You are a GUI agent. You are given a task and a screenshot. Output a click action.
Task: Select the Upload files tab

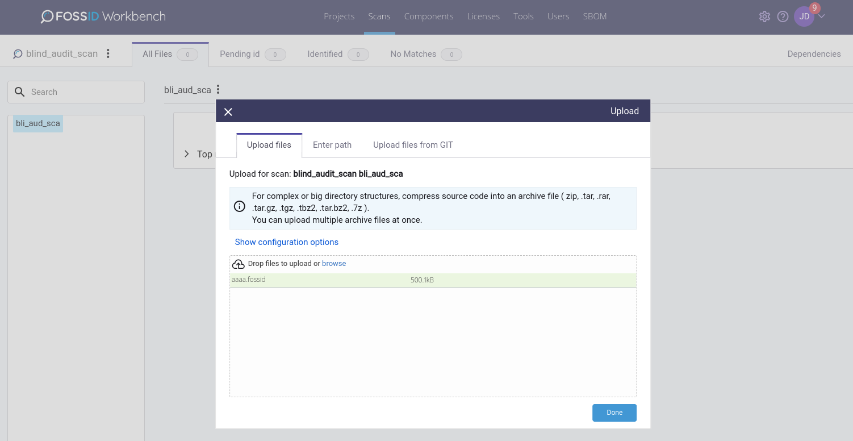269,145
